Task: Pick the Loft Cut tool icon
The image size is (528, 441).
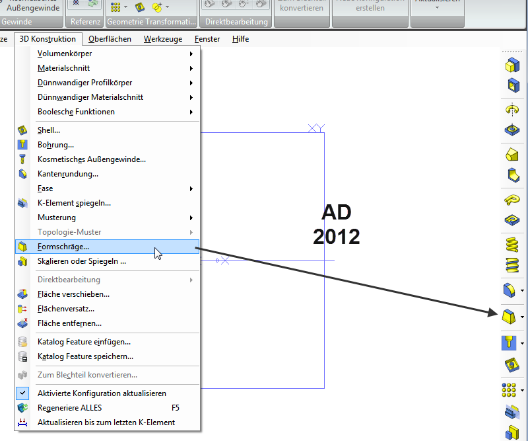Action: (513, 175)
